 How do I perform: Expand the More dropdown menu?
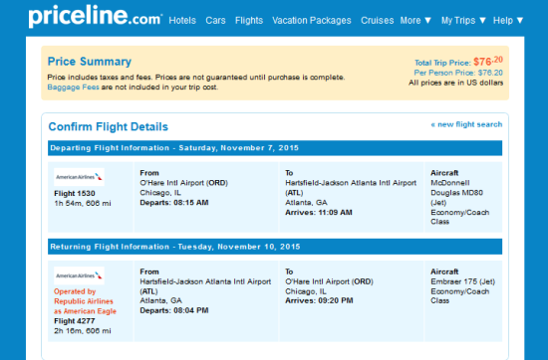[x=415, y=21]
